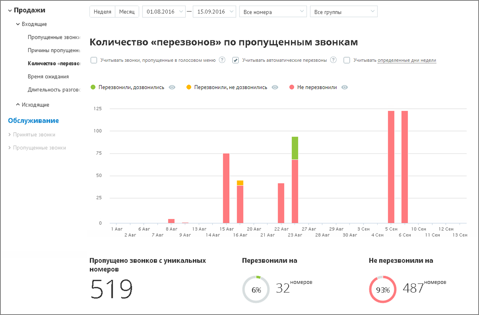Open 'Все группы' dropdown
The image size is (479, 315).
click(x=344, y=11)
